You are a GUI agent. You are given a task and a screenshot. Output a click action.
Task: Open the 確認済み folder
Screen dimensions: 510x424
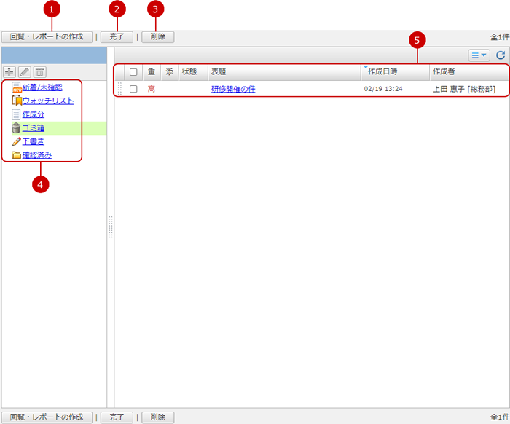pos(36,155)
